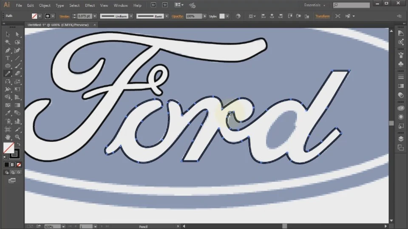Screen dimensions: 408x229
Task: Open stroke weight dropdown arrow
Action: click(95, 16)
